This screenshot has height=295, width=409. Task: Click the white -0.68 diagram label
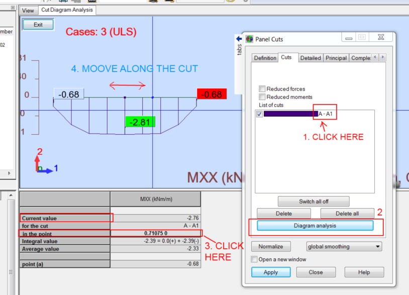pyautogui.click(x=69, y=94)
